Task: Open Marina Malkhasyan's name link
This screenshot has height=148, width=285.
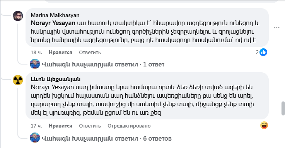Action: pyautogui.click(x=55, y=15)
